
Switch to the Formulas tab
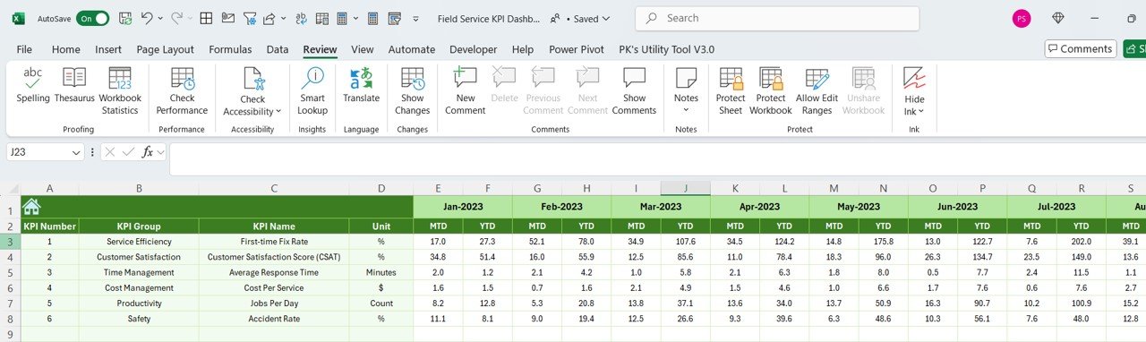coord(230,50)
